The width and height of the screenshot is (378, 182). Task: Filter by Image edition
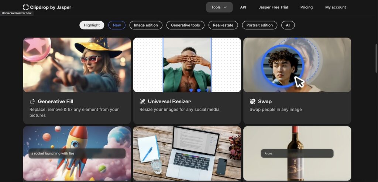pyautogui.click(x=146, y=25)
